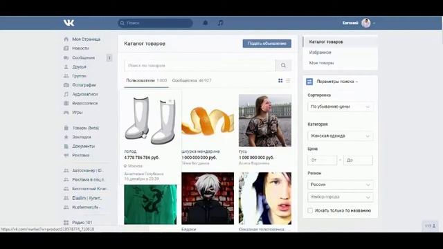443x249 pixels.
Task: Switch to the Сообщества tab
Action: coord(192,81)
